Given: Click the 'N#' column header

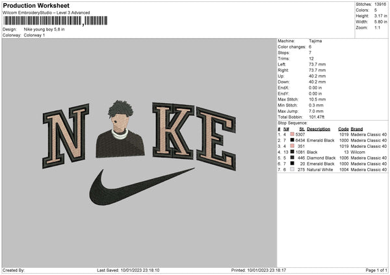Looking at the screenshot, I should (x=286, y=129).
